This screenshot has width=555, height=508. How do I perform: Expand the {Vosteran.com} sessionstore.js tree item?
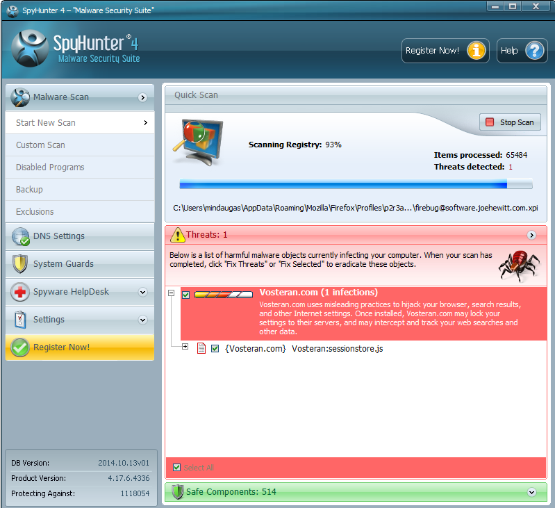coord(185,347)
